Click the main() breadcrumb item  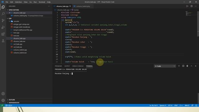(75, 10)
